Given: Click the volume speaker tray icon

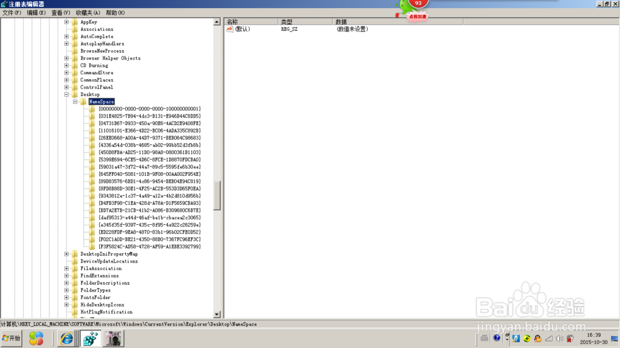Looking at the screenshot, I should pyautogui.click(x=559, y=339).
